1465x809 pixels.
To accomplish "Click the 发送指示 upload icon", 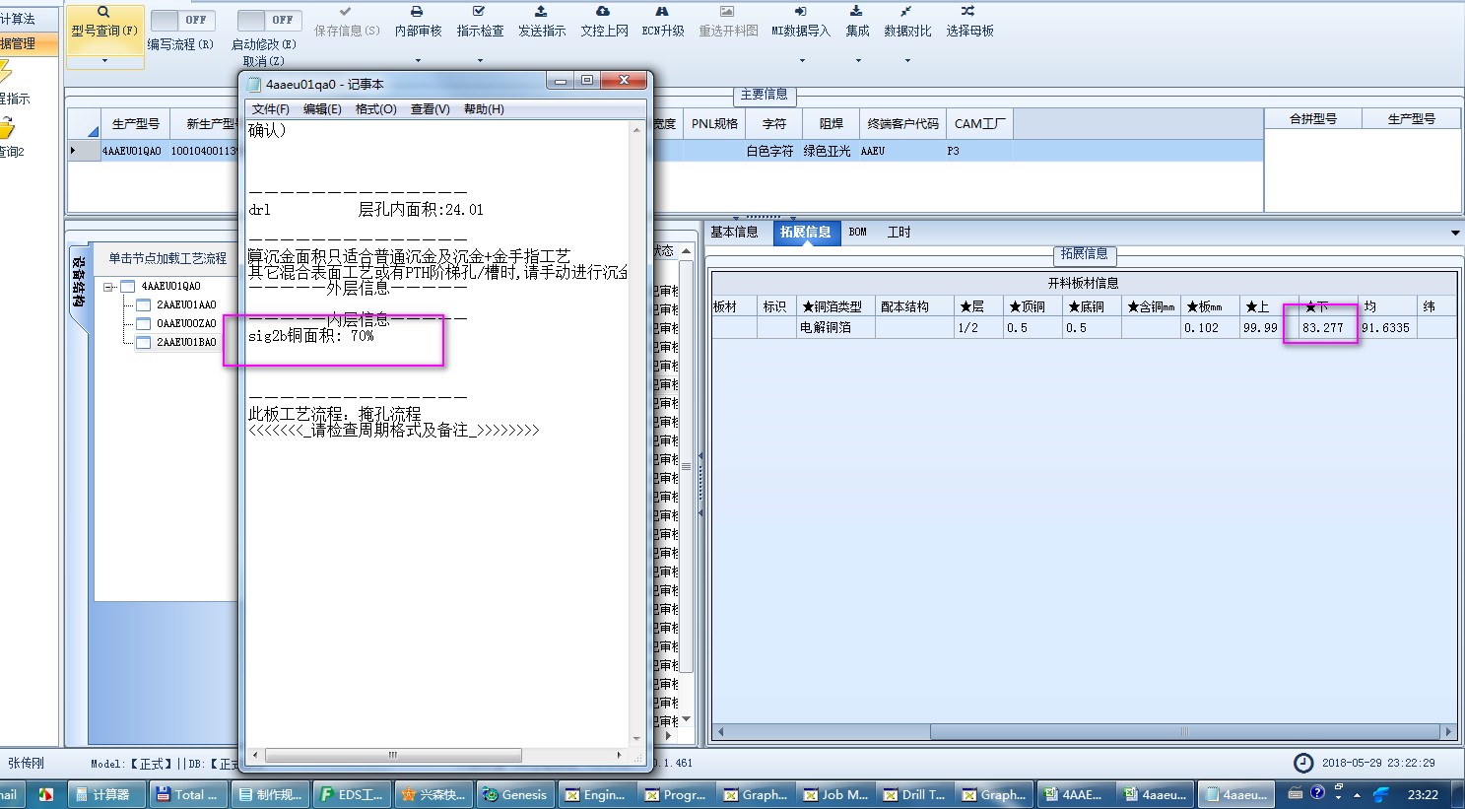I will pos(541,11).
